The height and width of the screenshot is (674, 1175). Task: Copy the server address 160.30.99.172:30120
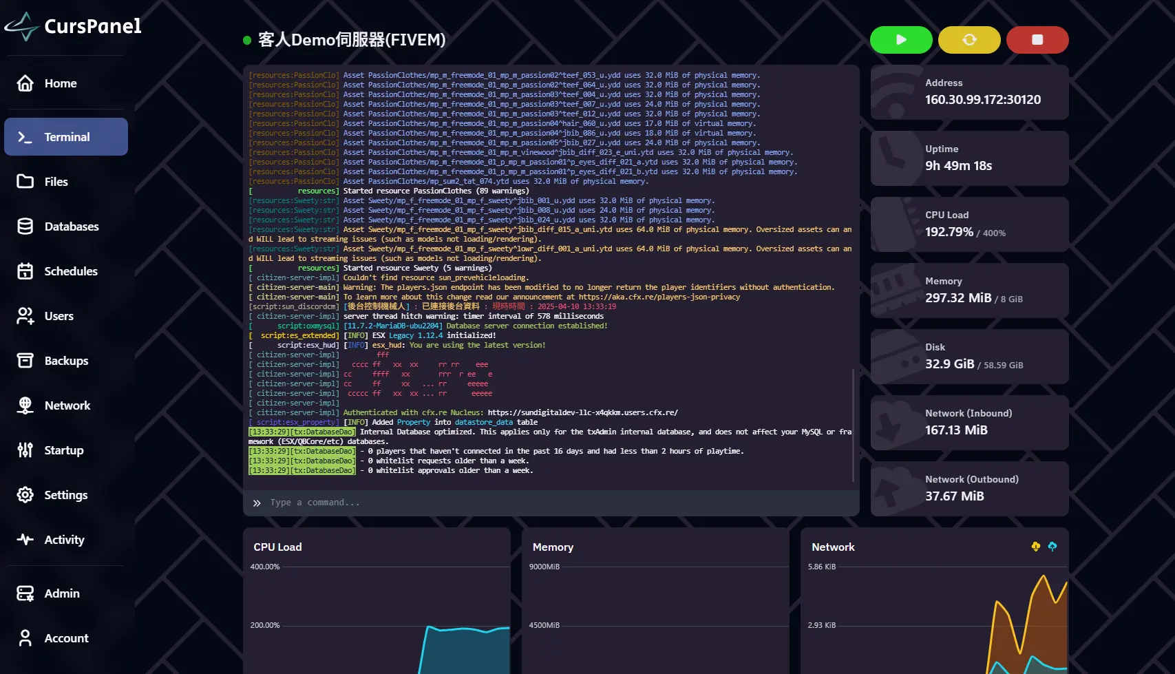click(983, 100)
